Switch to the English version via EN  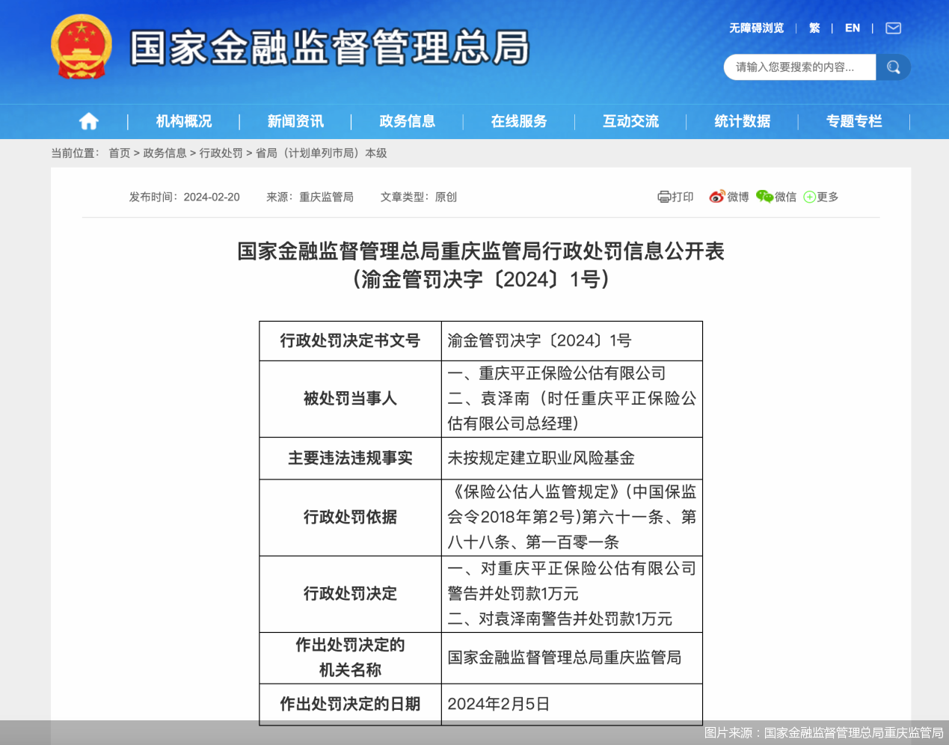click(852, 28)
